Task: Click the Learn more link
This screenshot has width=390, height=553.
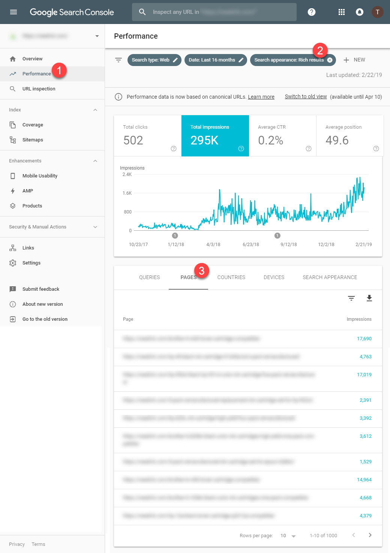Action: click(x=261, y=97)
